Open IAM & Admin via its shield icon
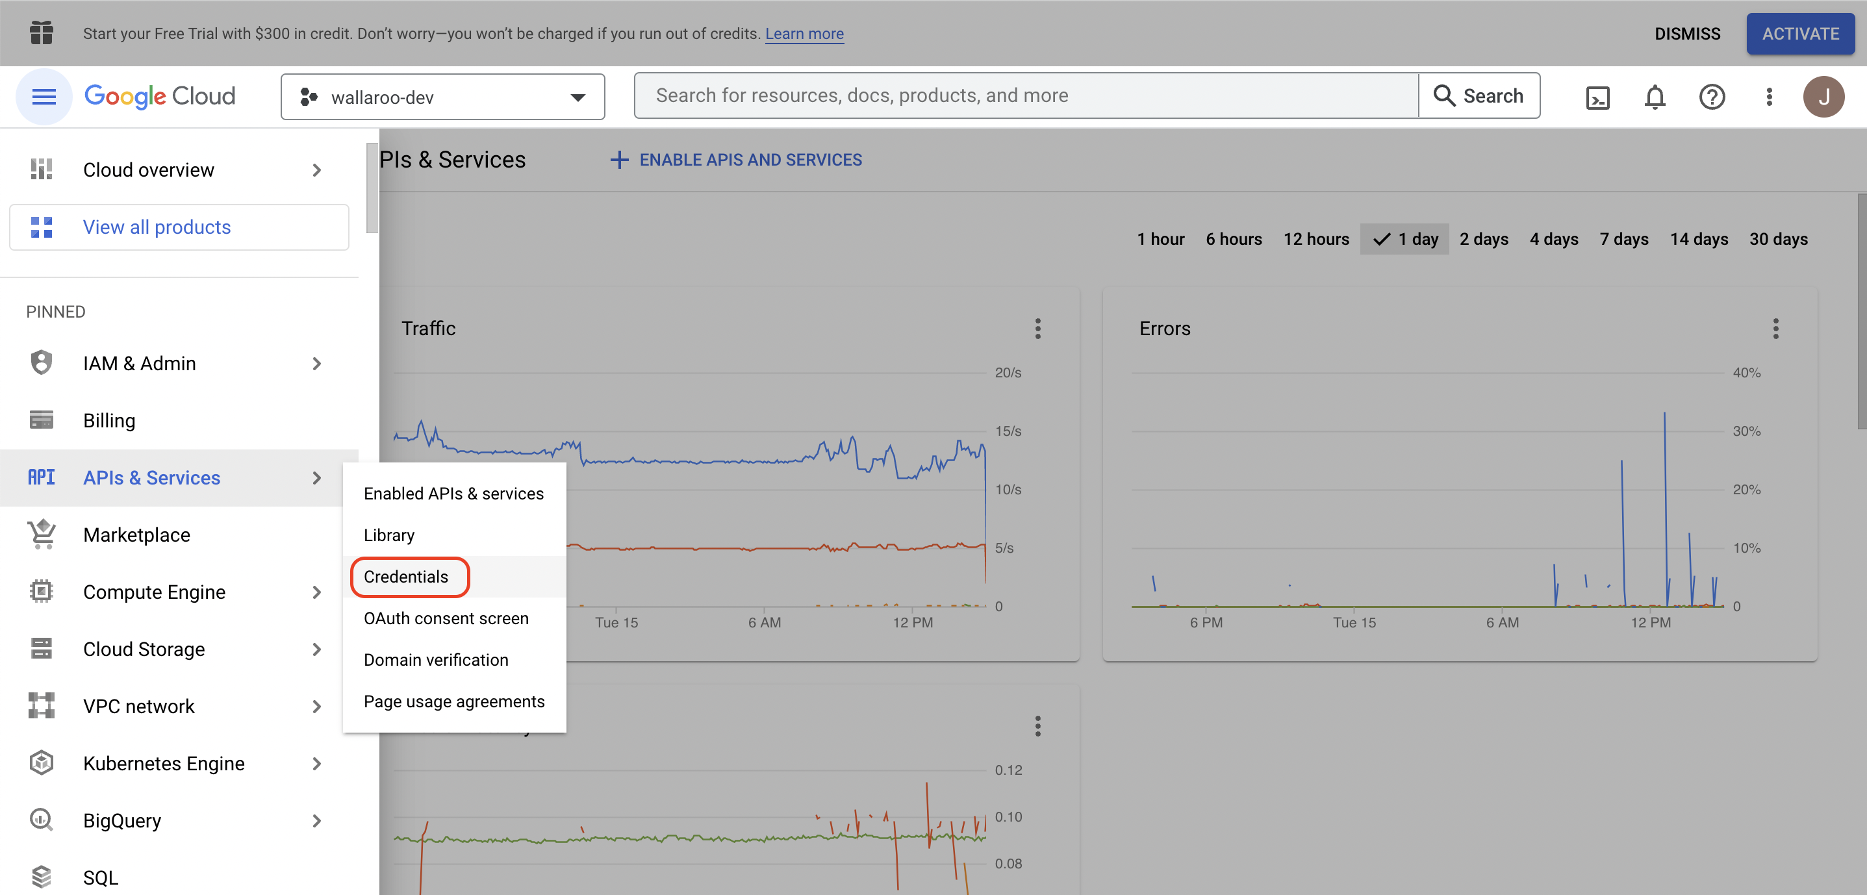This screenshot has height=895, width=1867. 42,363
